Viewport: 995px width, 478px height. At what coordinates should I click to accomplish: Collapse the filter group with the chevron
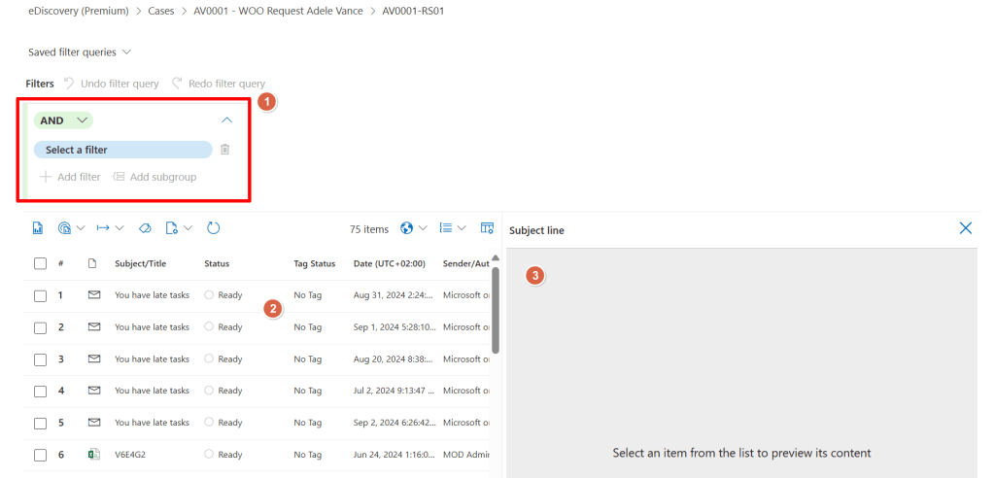coord(226,120)
